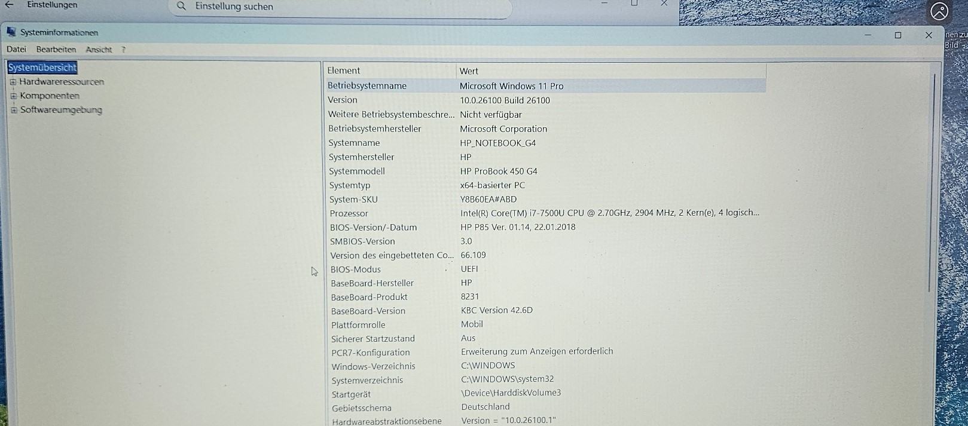Minimize the Systeminformationen window

pos(868,35)
